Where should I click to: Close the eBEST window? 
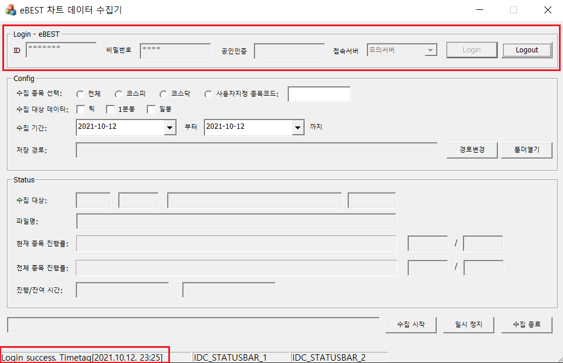[547, 10]
